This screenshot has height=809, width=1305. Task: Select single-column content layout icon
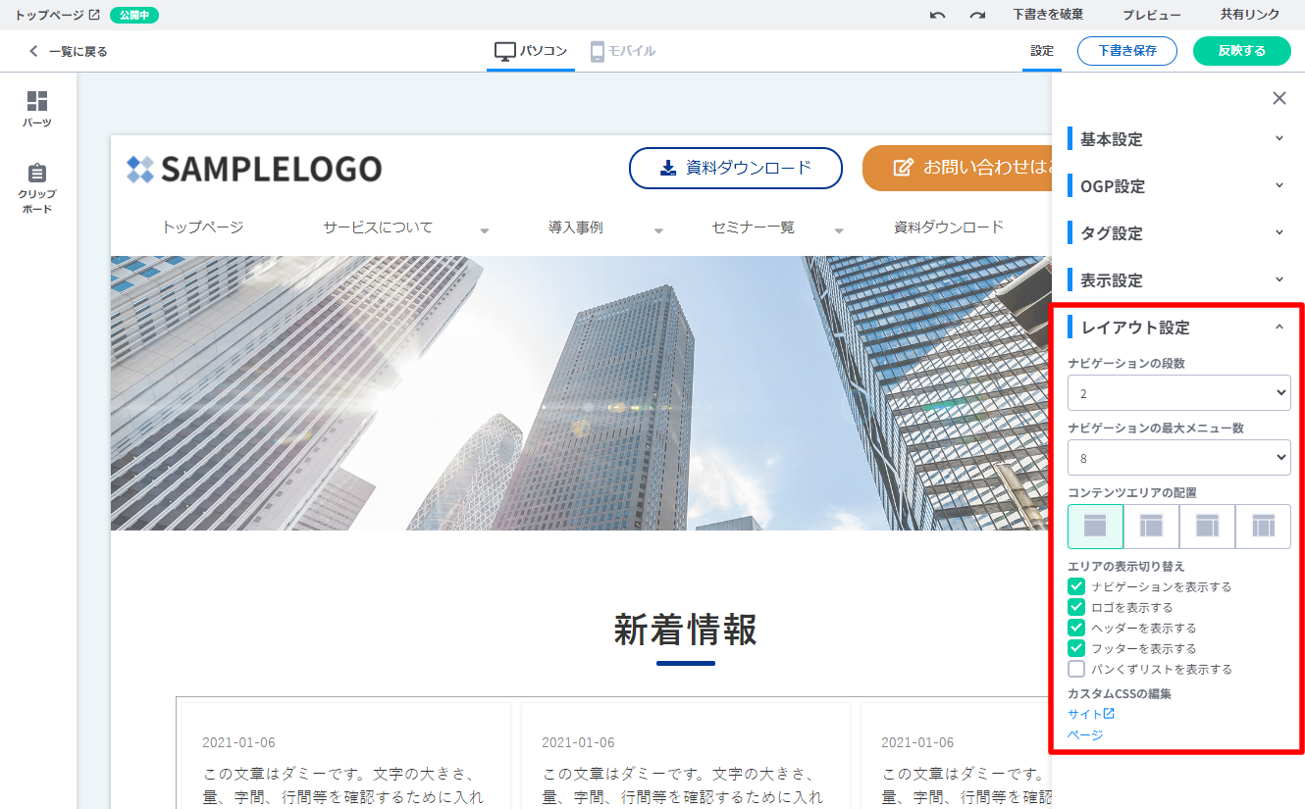[1095, 527]
